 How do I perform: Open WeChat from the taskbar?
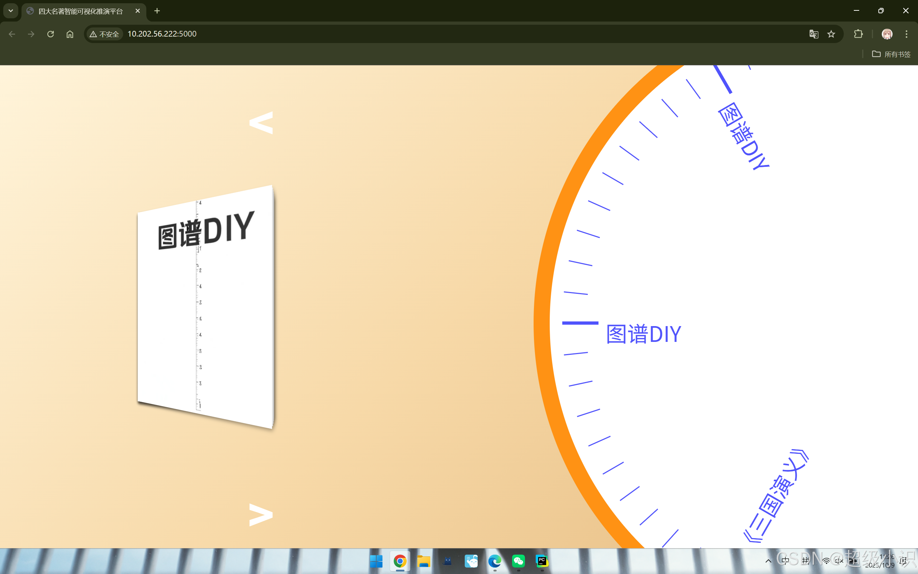coord(518,561)
